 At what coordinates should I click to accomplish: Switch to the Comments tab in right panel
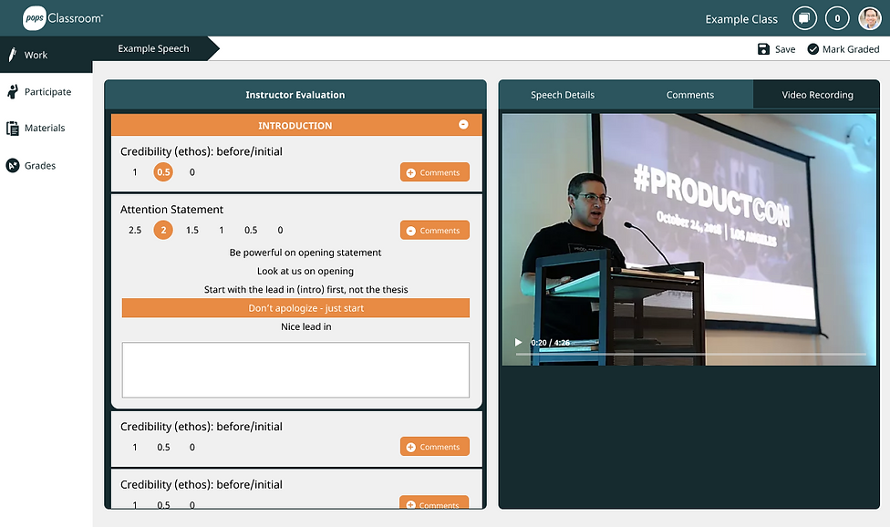(x=689, y=95)
